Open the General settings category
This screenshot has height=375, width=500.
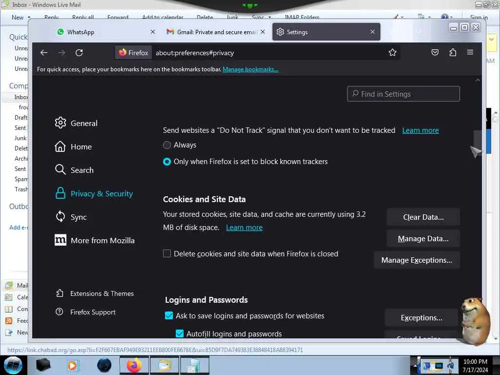[76, 123]
